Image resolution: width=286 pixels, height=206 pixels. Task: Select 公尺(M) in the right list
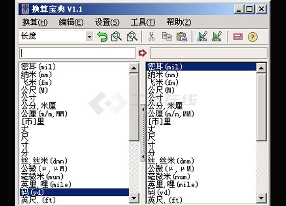point(201,90)
